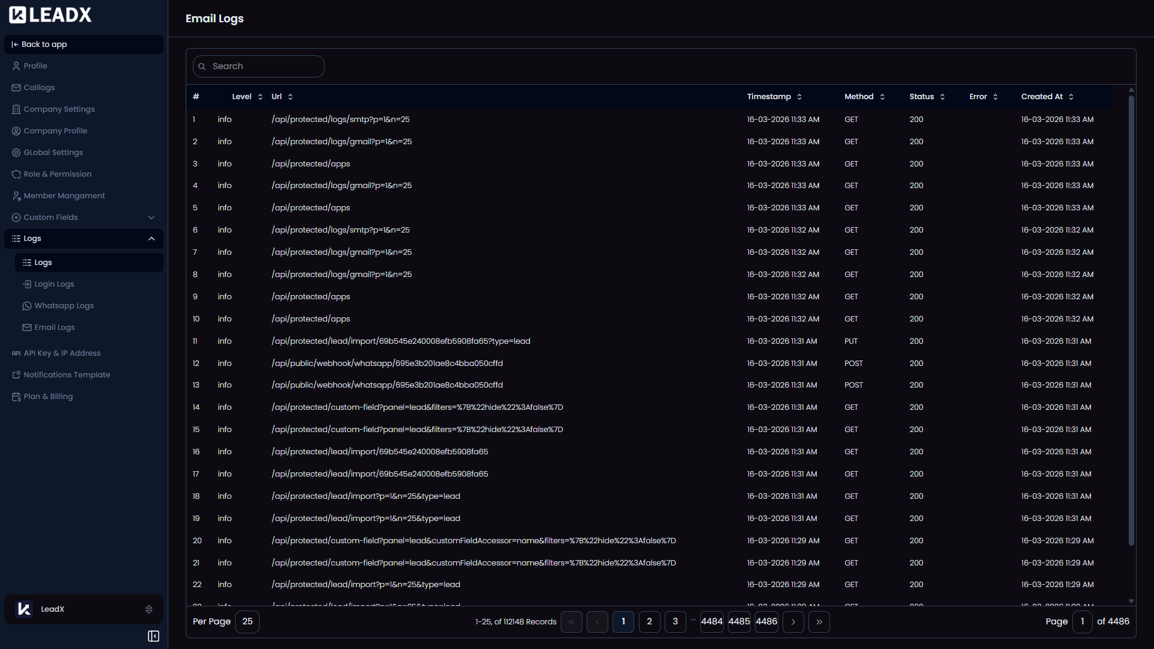Collapse the sidebar with the bottom-left icon

coord(153,636)
